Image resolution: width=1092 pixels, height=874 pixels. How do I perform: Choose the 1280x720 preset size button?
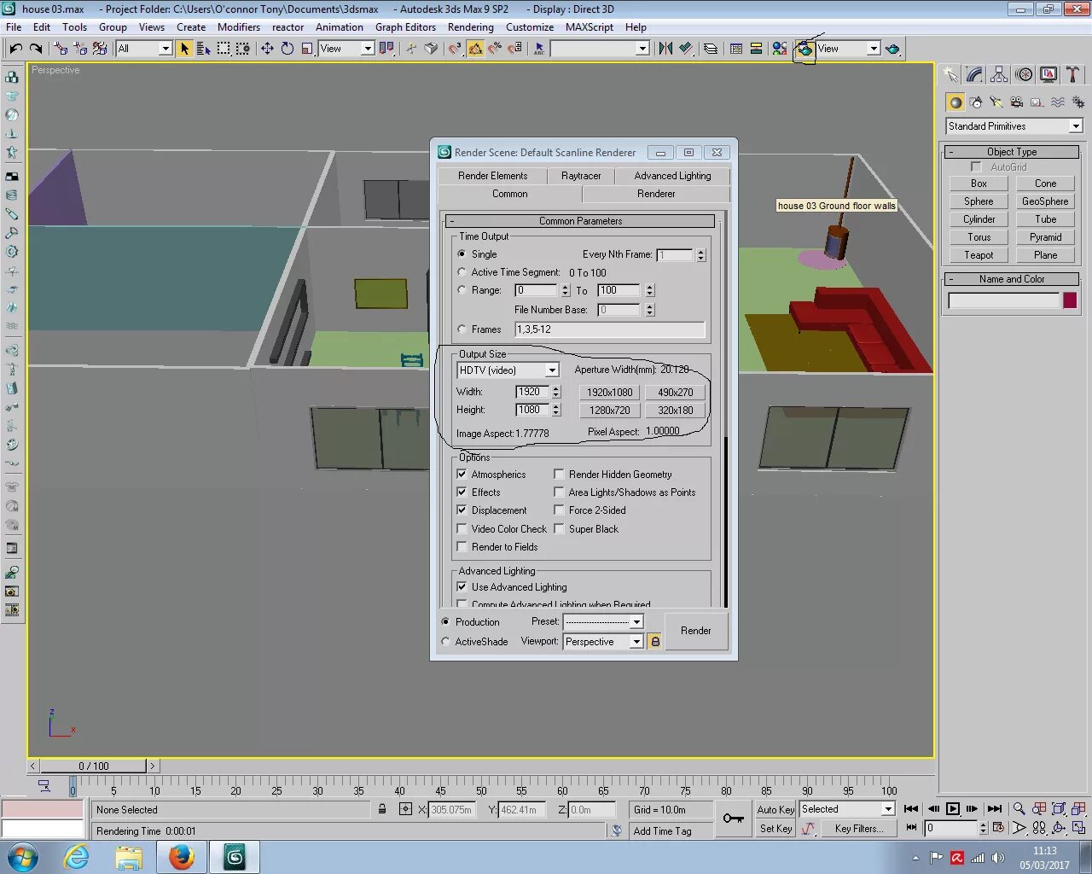pyautogui.click(x=610, y=411)
